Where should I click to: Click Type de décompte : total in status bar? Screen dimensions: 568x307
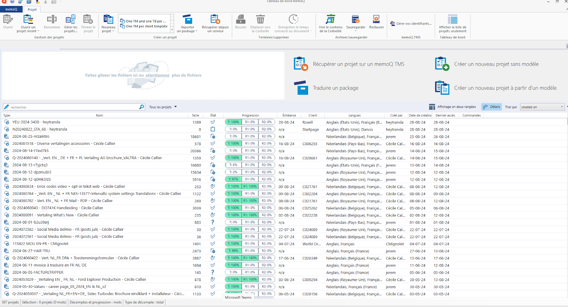point(144,302)
